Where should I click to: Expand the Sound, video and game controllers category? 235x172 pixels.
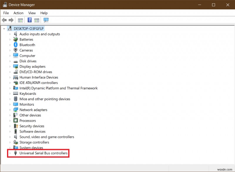(x=9, y=137)
